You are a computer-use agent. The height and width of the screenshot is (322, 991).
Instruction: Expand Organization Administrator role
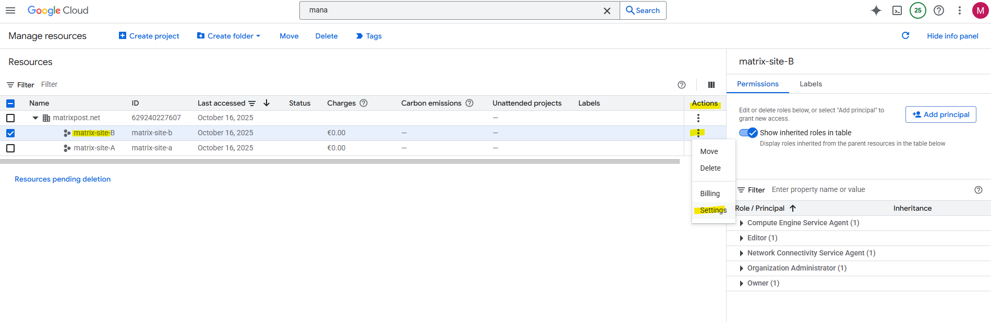742,268
